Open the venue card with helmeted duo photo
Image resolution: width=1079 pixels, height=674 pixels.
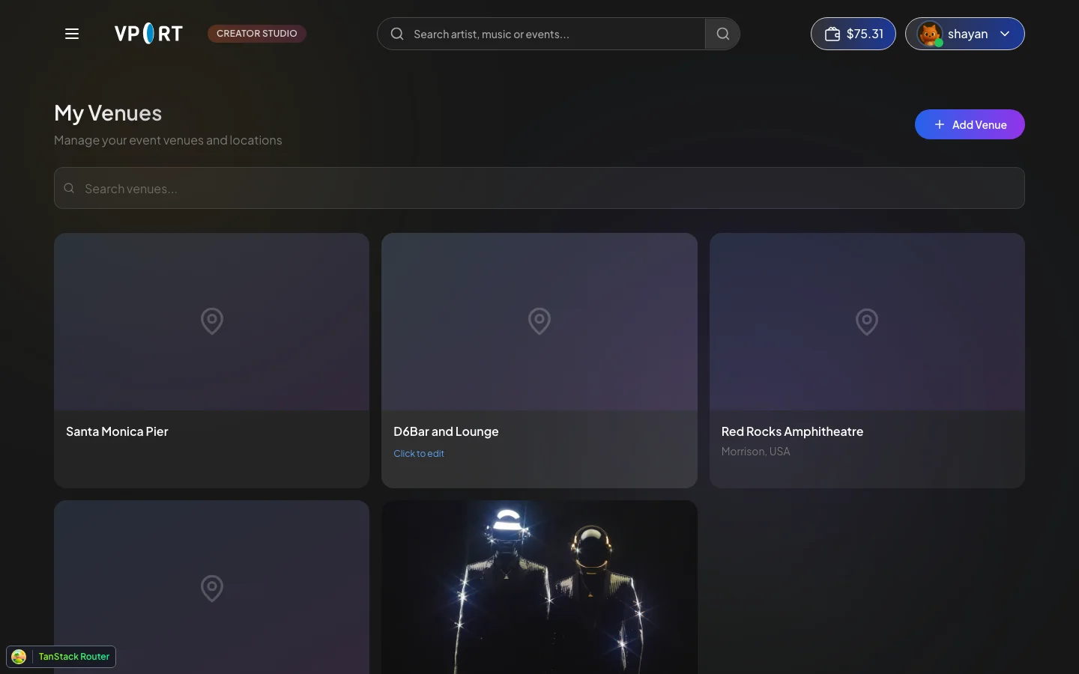[539, 587]
